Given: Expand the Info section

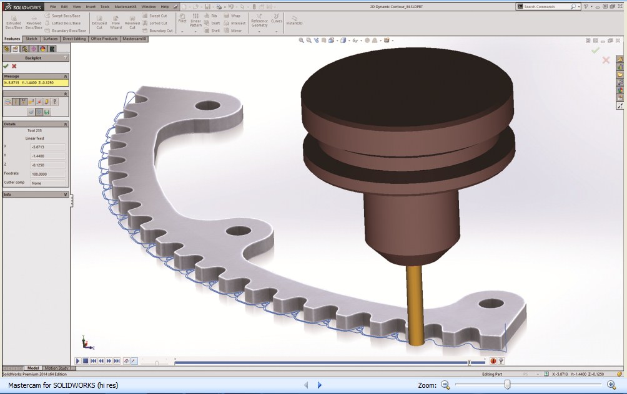Looking at the screenshot, I should (x=66, y=195).
